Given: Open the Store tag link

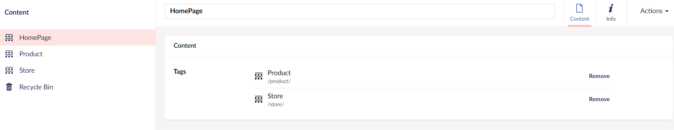Looking at the screenshot, I should pyautogui.click(x=275, y=96).
